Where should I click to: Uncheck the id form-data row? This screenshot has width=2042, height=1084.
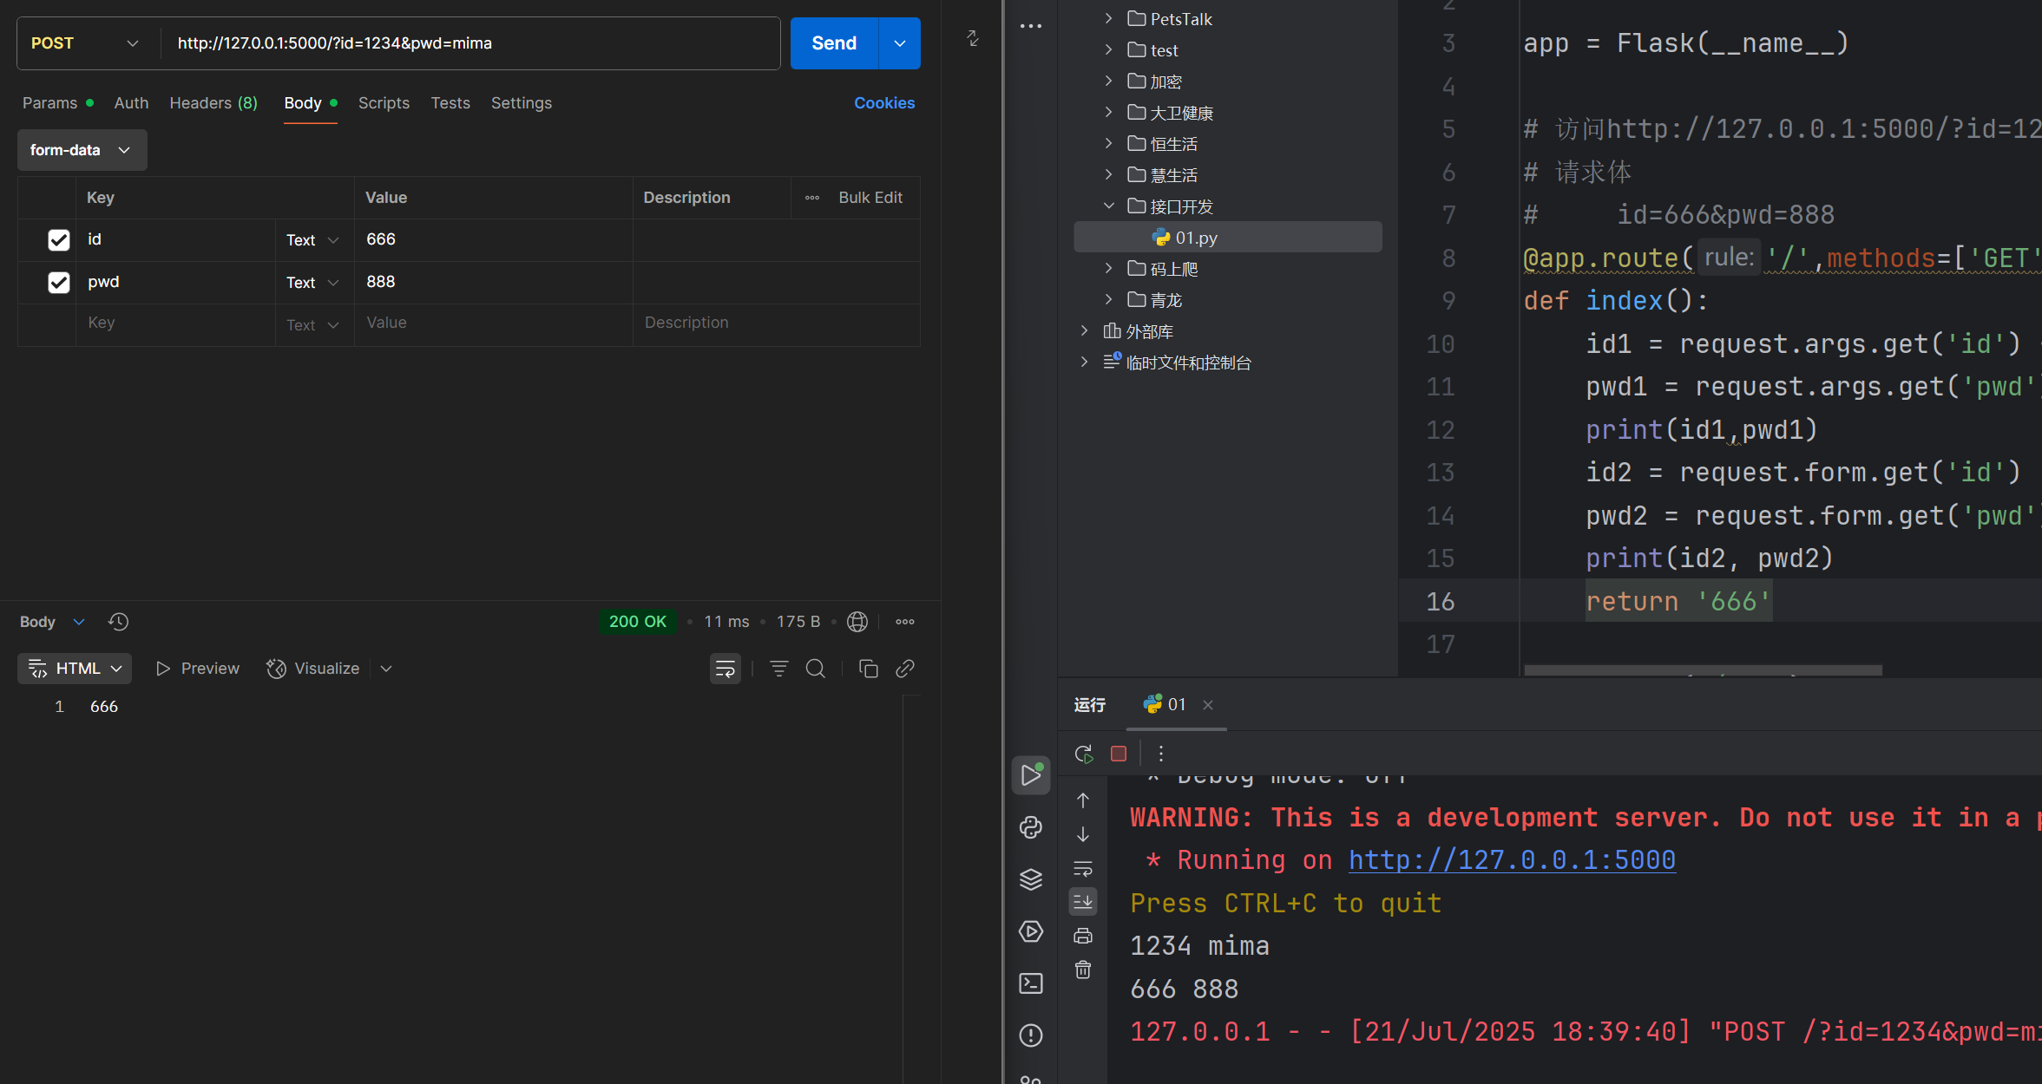(58, 240)
